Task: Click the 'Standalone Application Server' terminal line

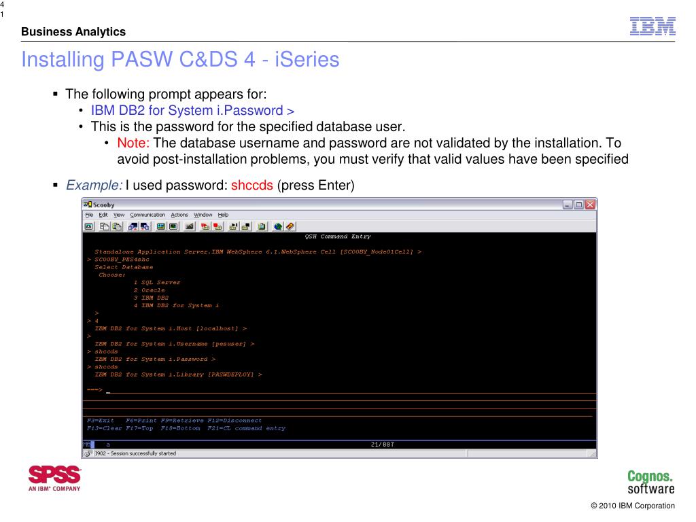Action: (258, 251)
